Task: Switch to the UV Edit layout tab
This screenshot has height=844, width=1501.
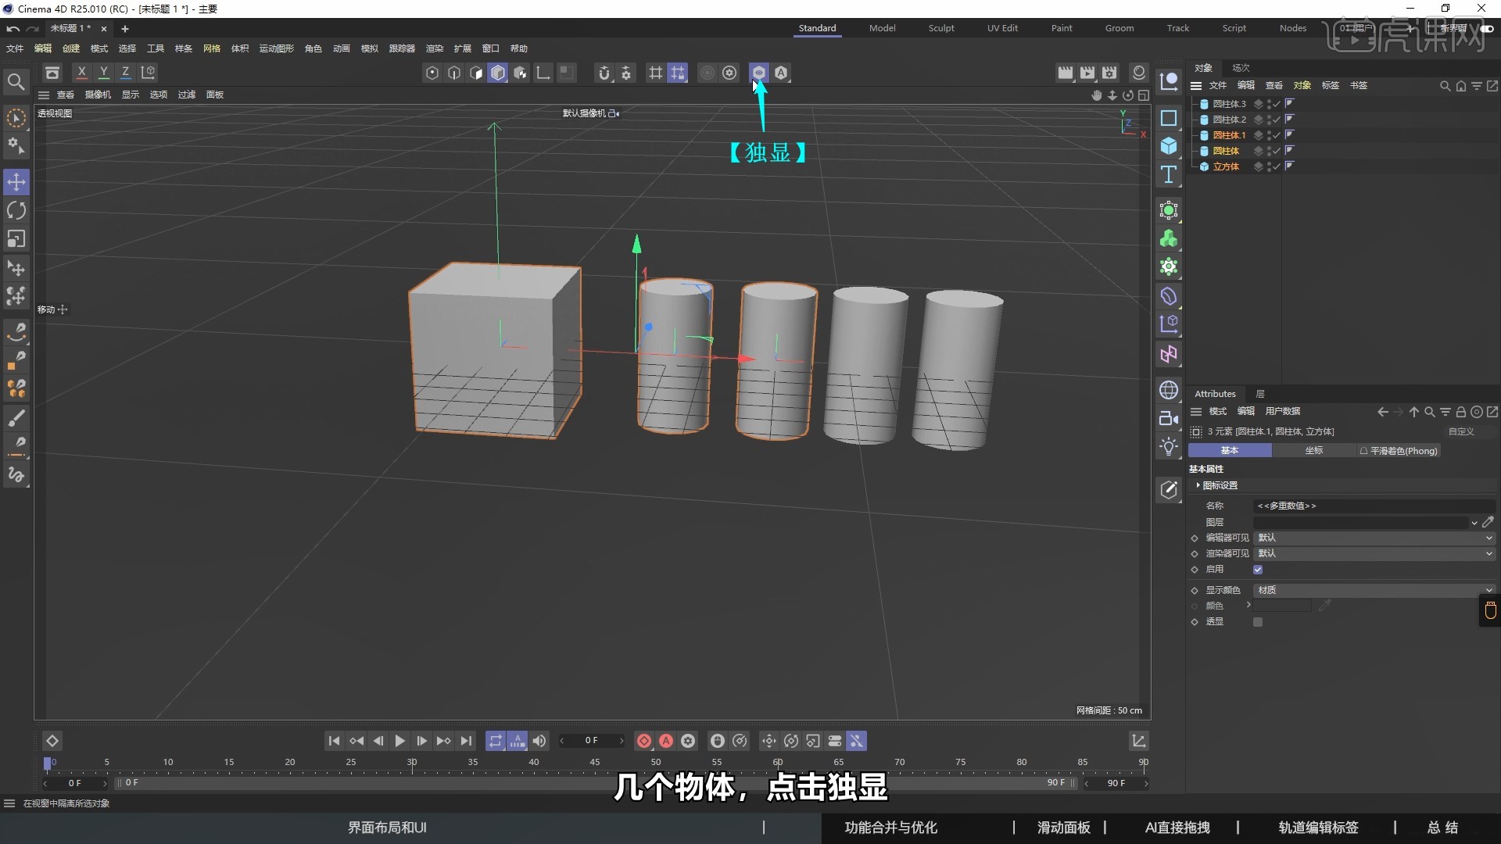Action: (1003, 28)
